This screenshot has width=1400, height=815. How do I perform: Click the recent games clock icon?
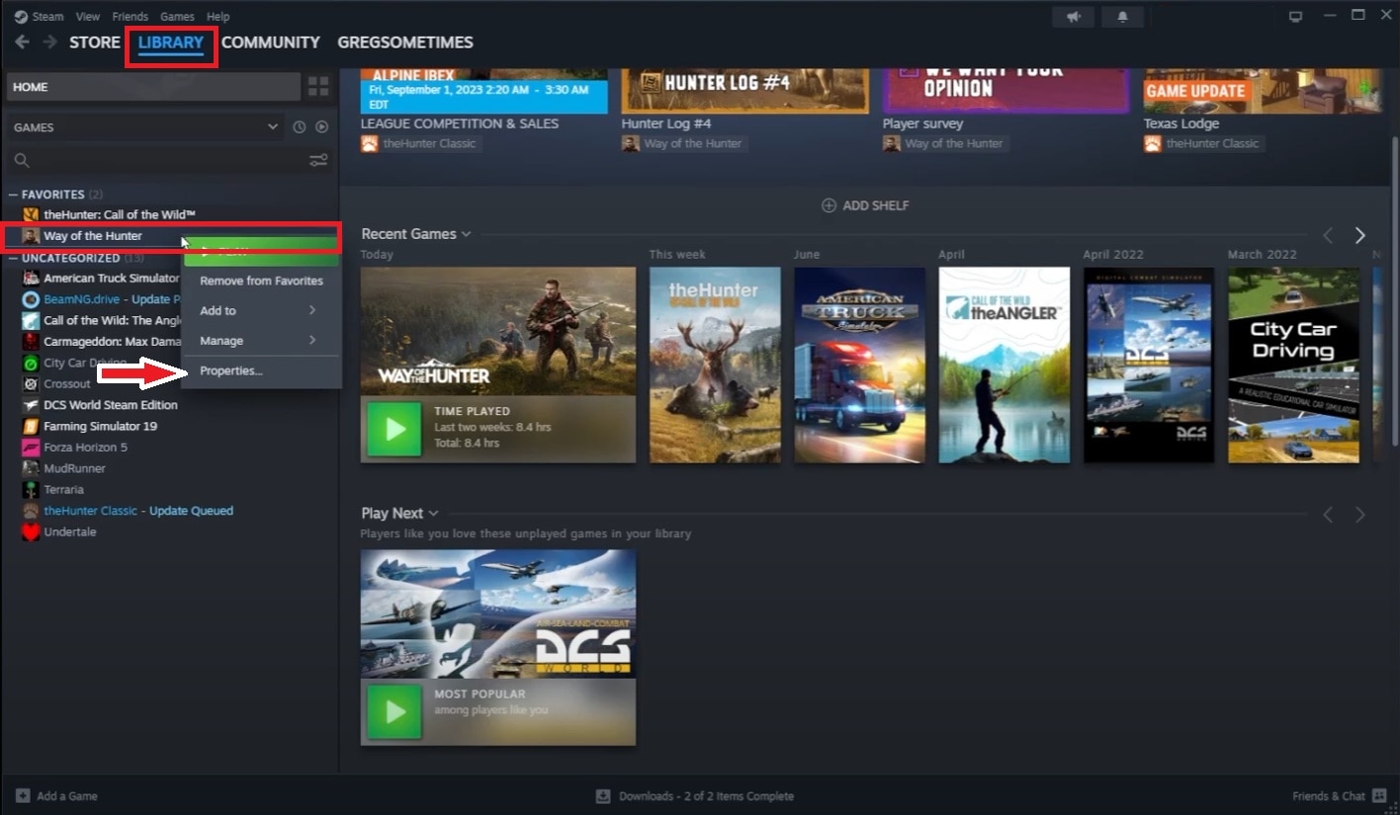[299, 126]
